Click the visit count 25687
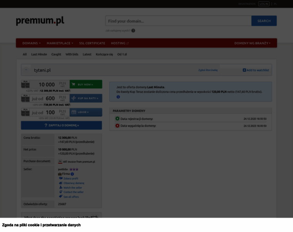 click(x=62, y=204)
